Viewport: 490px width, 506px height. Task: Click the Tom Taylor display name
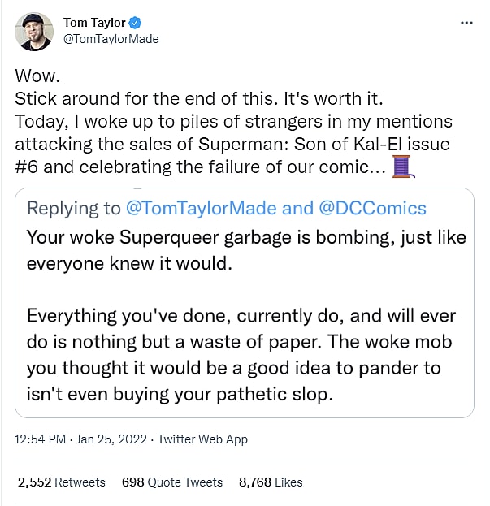pyautogui.click(x=93, y=24)
